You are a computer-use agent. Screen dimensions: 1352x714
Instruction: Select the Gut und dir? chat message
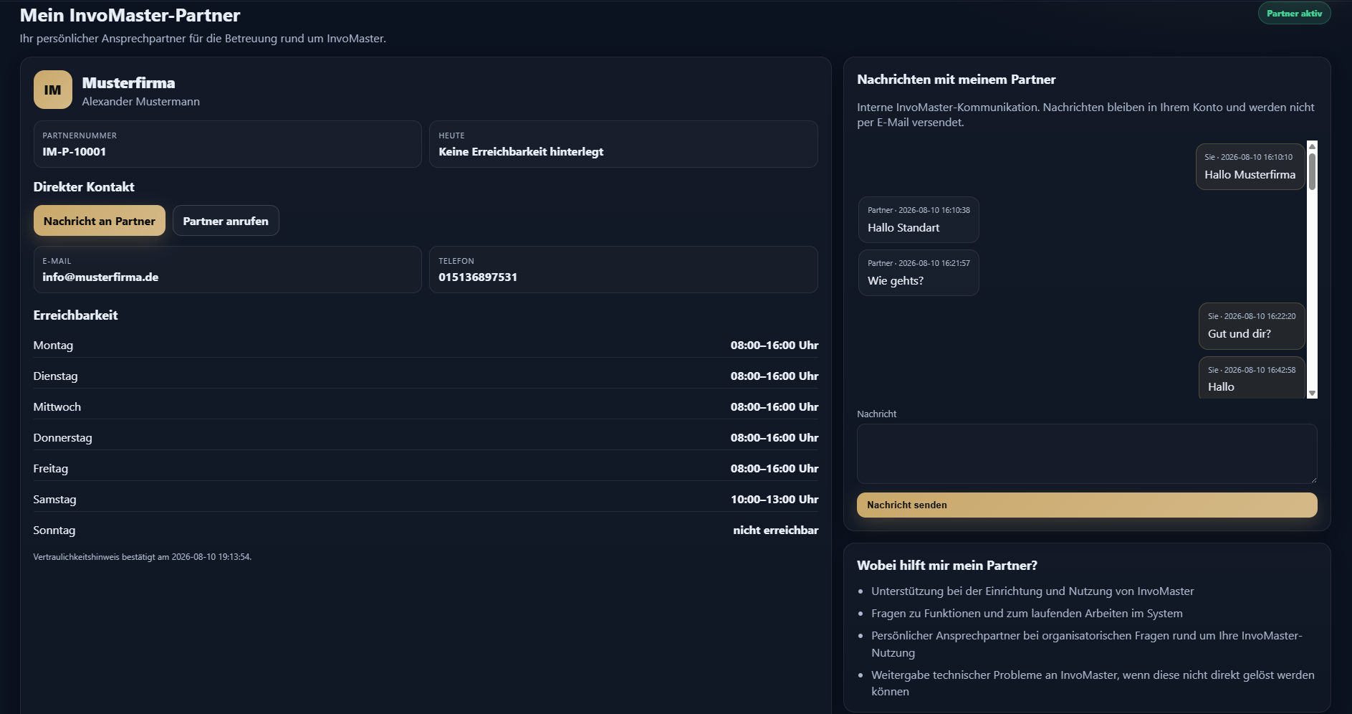[1252, 326]
